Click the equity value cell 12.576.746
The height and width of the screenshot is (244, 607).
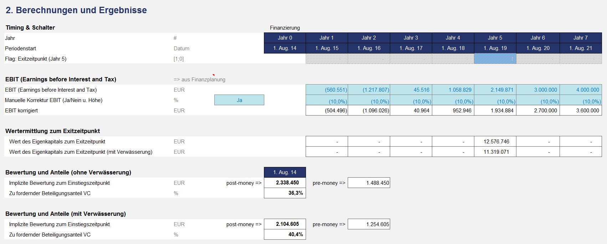495,142
